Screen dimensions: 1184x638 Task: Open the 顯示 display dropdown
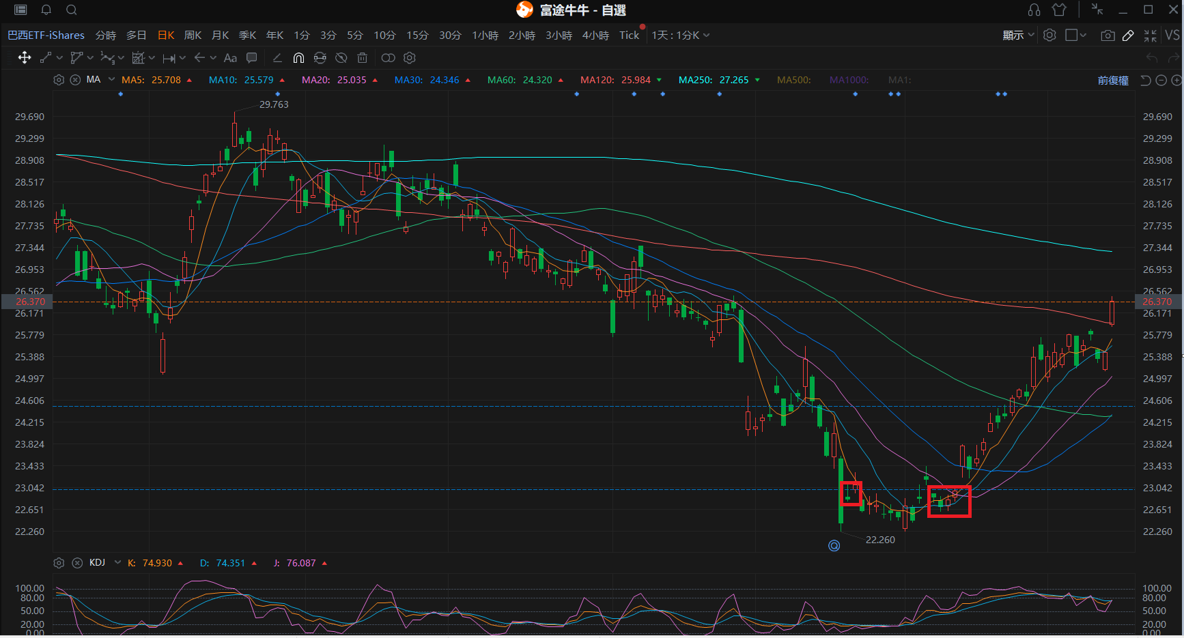point(1018,35)
